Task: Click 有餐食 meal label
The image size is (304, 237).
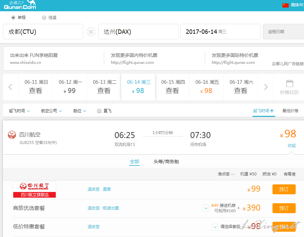Action: click(x=290, y=174)
